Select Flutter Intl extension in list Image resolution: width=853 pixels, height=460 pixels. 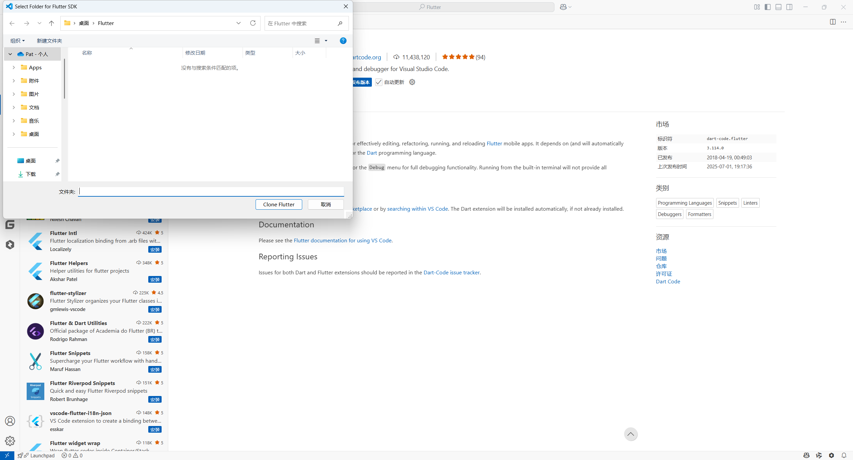point(94,241)
